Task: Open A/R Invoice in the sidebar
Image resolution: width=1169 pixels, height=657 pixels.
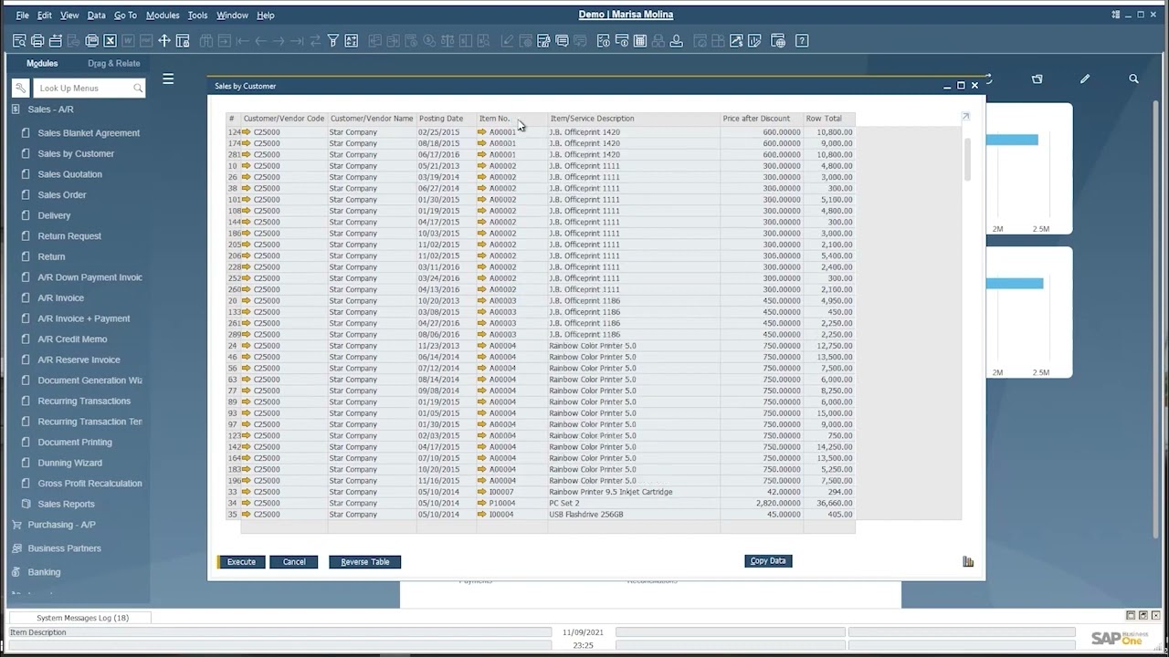Action: tap(60, 298)
